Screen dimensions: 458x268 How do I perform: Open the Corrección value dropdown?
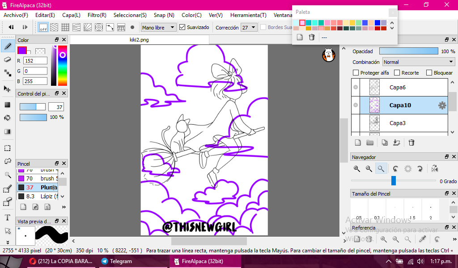point(249,27)
